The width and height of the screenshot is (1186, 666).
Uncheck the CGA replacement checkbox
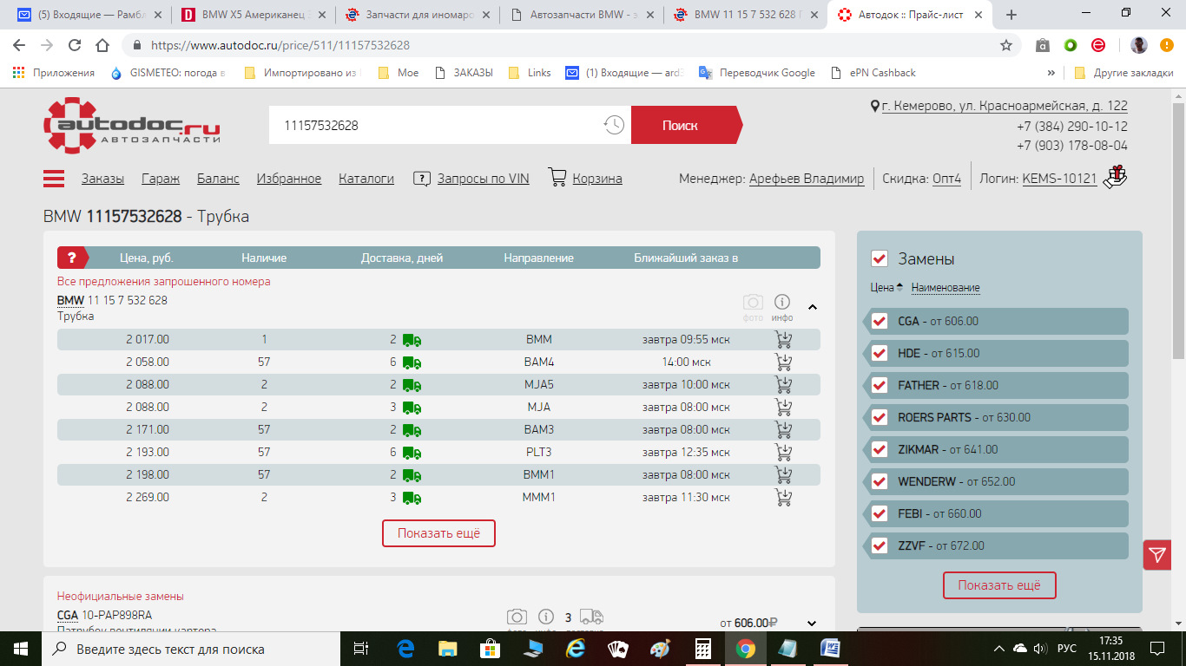click(x=880, y=321)
